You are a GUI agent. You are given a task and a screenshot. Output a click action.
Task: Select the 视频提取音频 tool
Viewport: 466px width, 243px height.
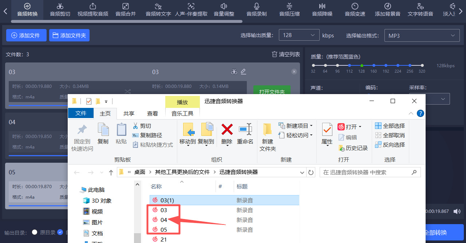(93, 10)
